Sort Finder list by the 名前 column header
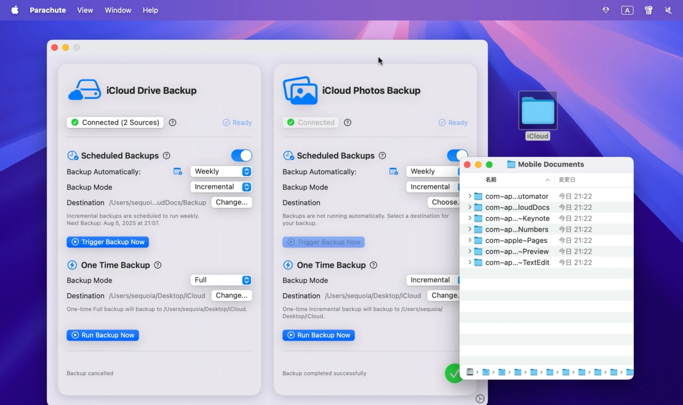 pyautogui.click(x=491, y=180)
